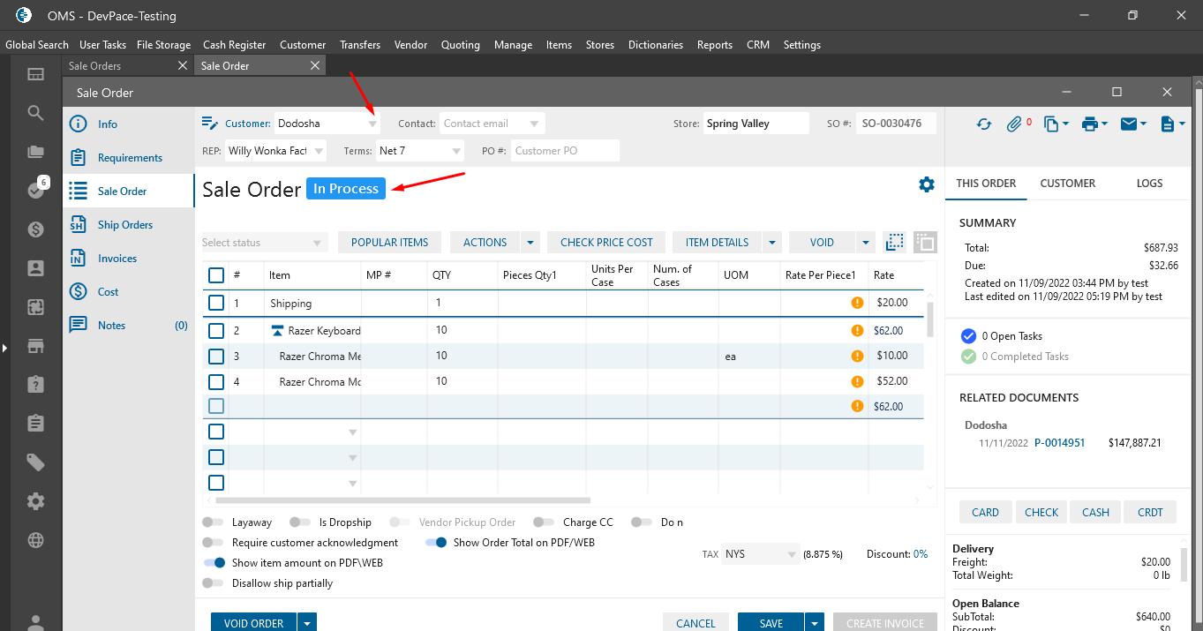Click the warning icon on Shipping row

[x=856, y=303]
